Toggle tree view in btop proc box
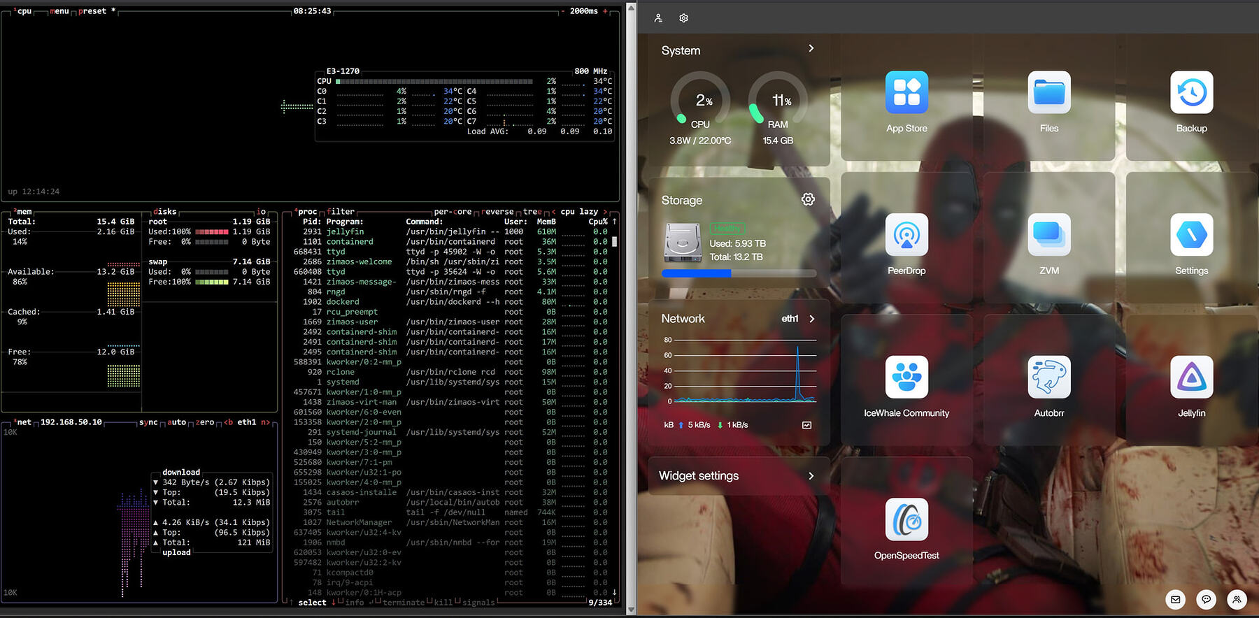Screen dimensions: 1259x618 click(x=532, y=212)
